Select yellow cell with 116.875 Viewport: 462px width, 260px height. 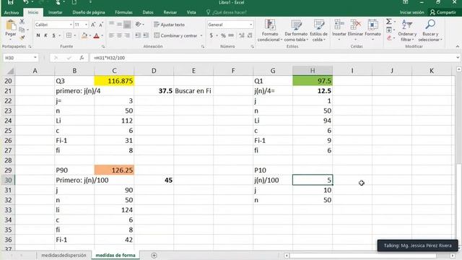tap(114, 81)
